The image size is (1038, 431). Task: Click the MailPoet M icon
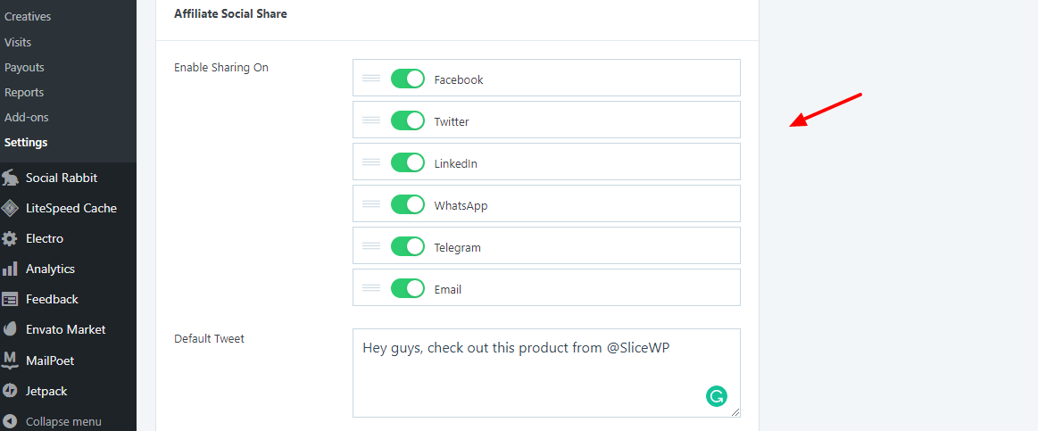pos(11,361)
